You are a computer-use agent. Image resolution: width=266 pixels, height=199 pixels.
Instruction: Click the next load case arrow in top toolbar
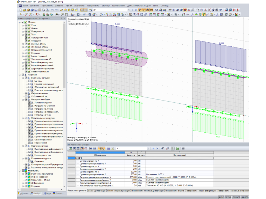[136, 10]
